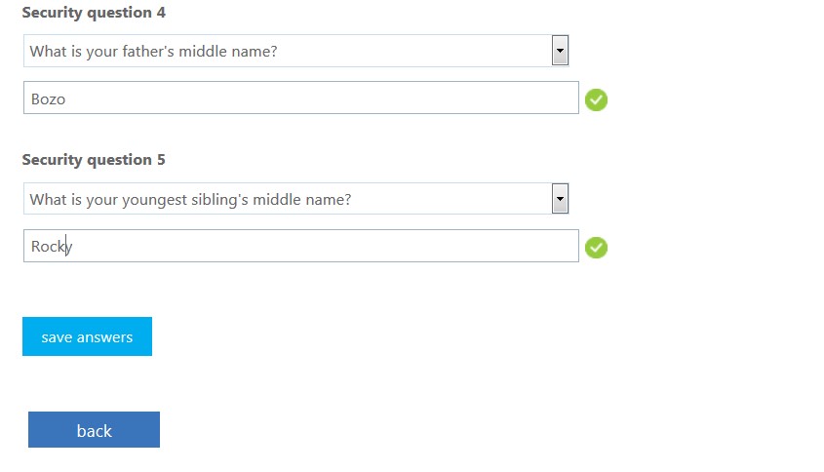Click the blue back button

(x=94, y=430)
